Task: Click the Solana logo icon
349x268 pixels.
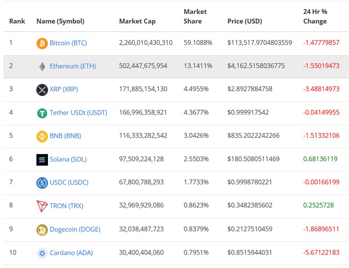Action: click(42, 160)
